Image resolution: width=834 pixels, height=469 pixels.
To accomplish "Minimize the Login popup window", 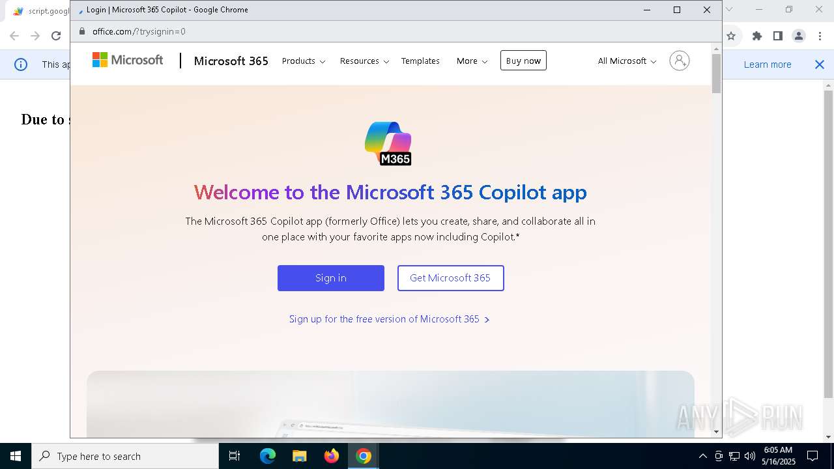I will point(647,10).
